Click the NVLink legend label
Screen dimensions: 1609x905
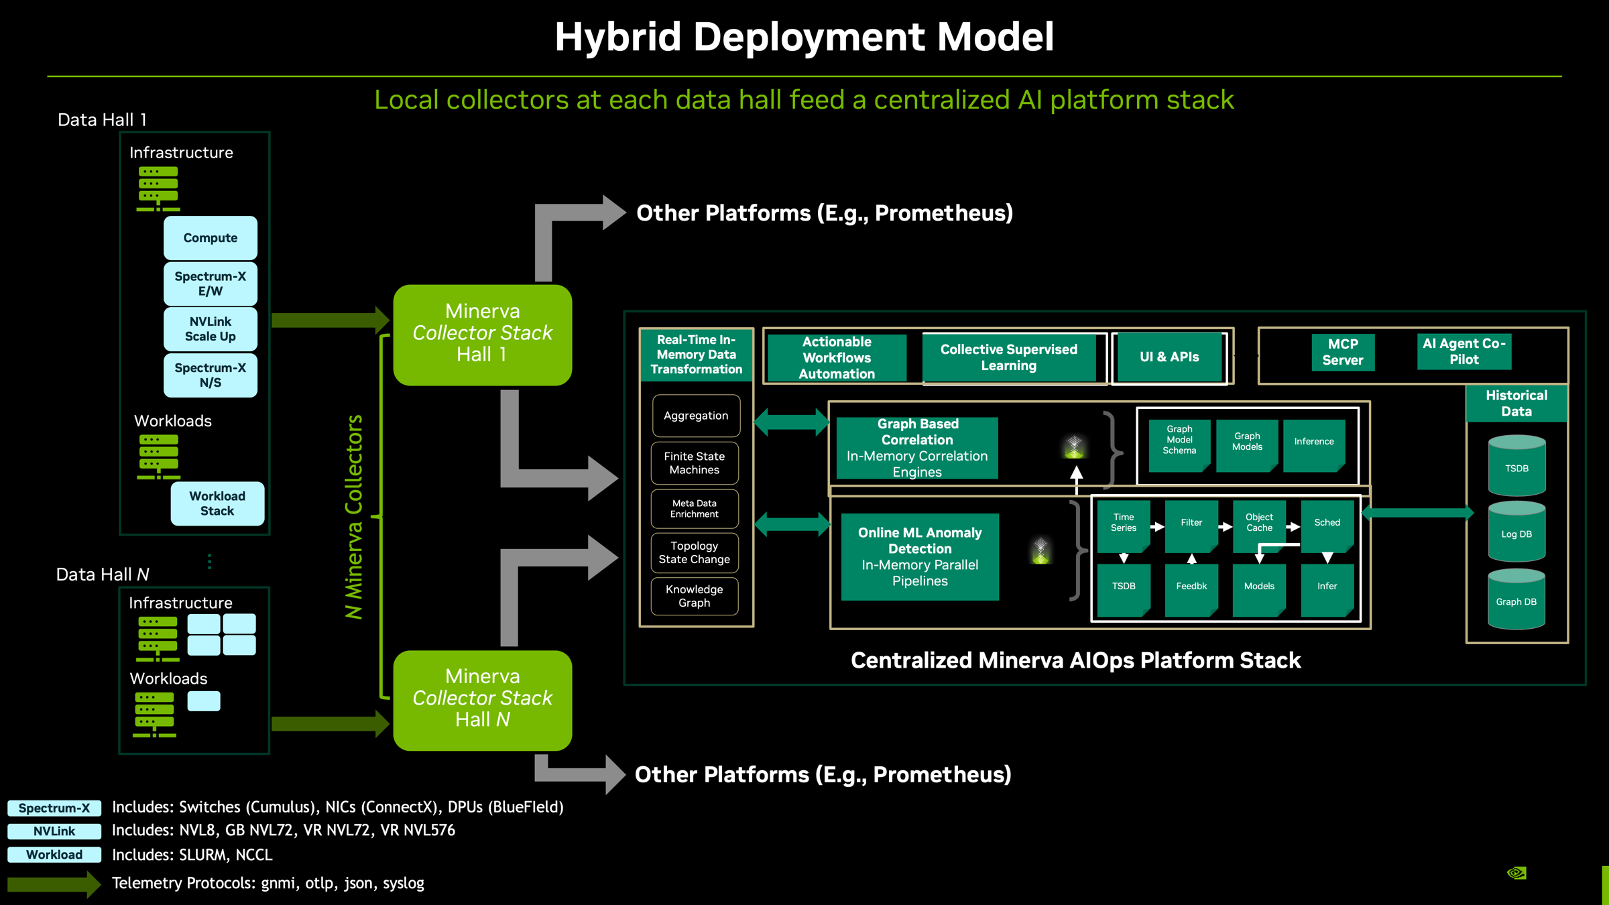[x=54, y=831]
